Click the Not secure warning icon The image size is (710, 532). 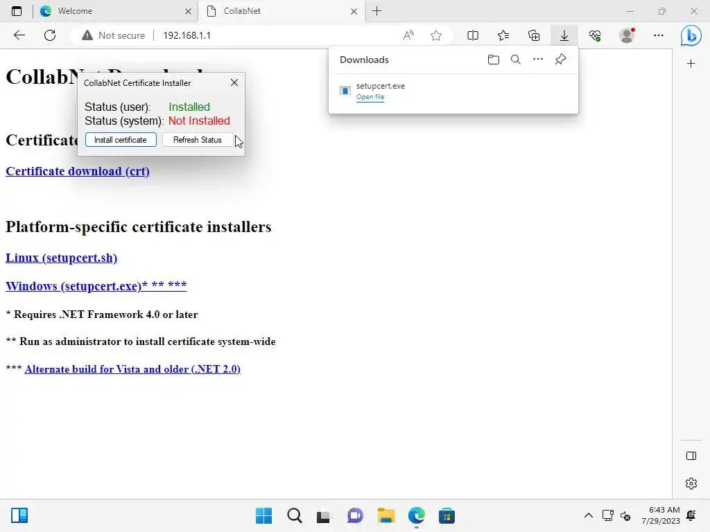(87, 35)
